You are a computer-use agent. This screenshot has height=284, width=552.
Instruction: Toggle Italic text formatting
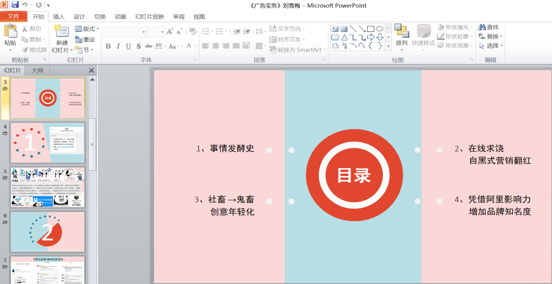(118, 46)
